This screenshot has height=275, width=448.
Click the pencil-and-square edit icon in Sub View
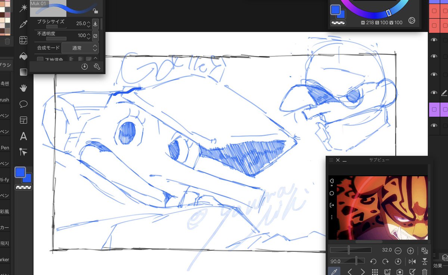click(412, 272)
